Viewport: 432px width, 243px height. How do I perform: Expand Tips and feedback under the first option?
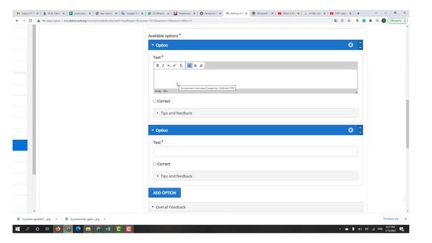[256, 113]
